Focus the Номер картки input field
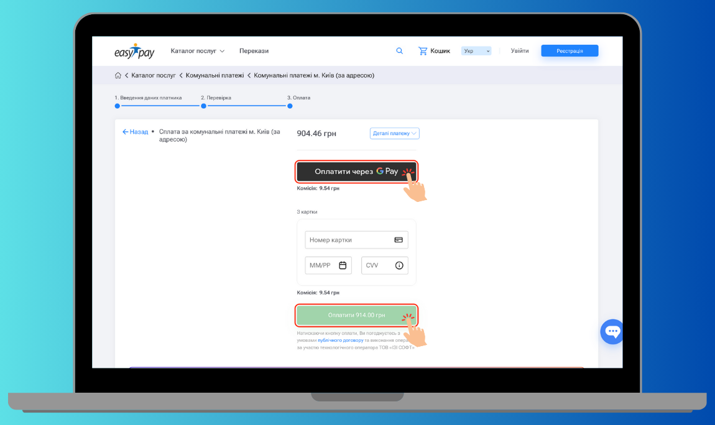The image size is (715, 425). click(348, 240)
